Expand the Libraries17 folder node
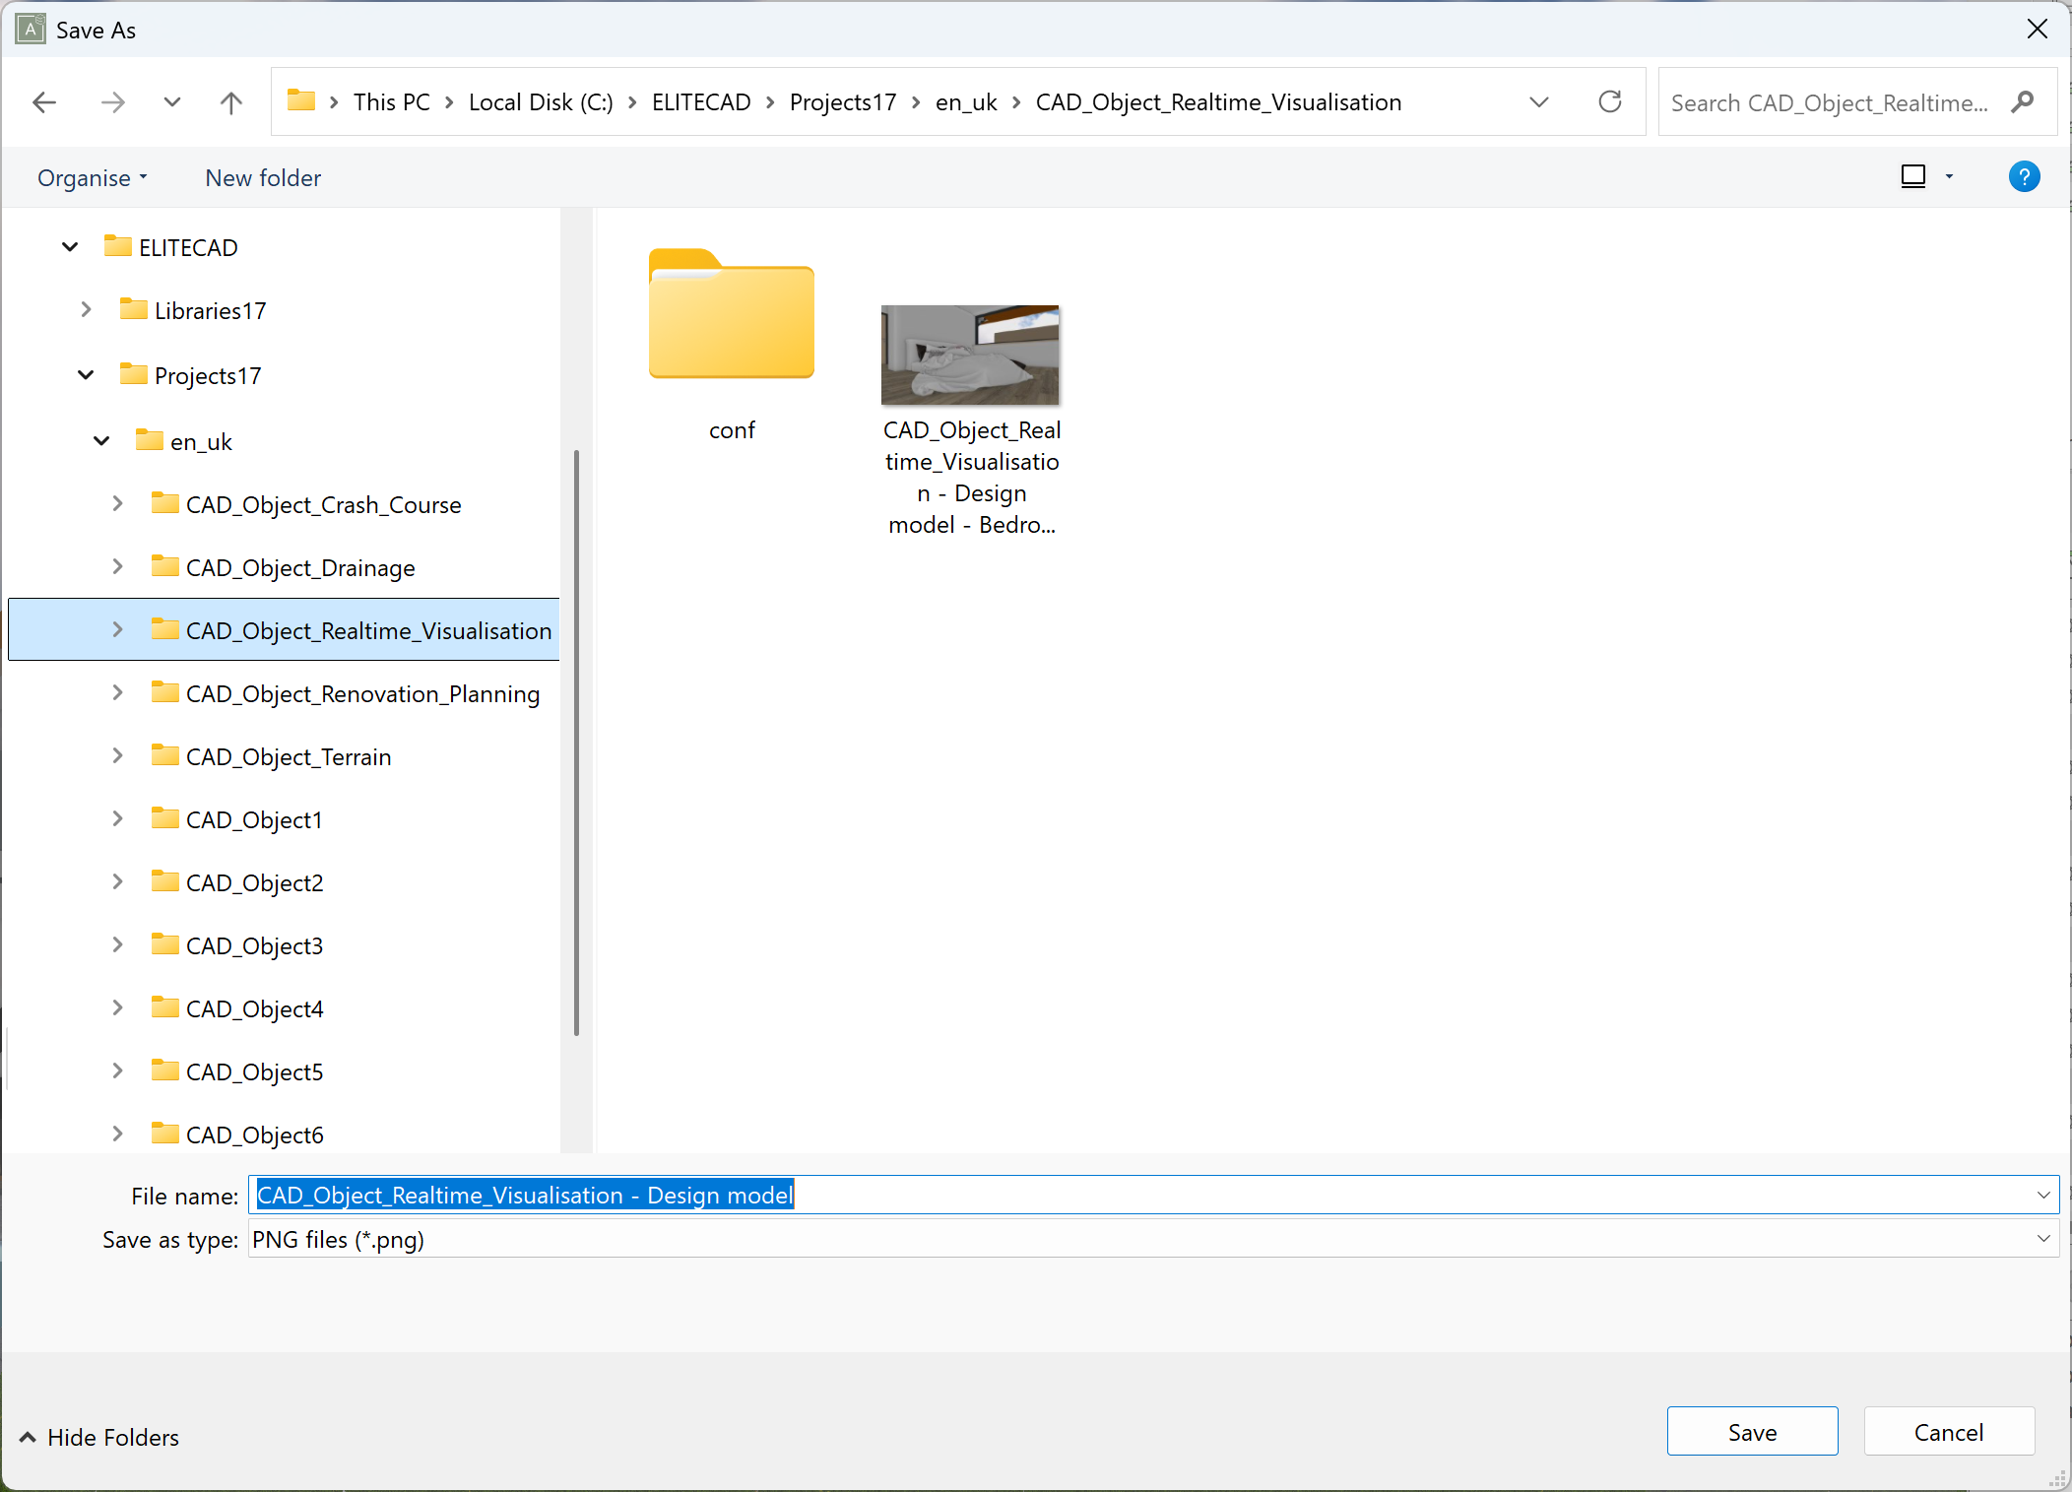2072x1492 pixels. 87,310
